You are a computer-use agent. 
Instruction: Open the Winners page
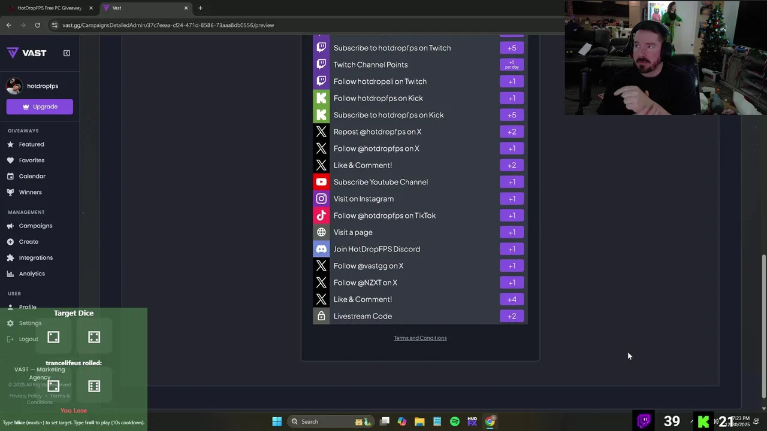coord(31,192)
